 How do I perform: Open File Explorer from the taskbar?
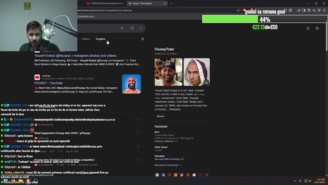tap(21, 181)
